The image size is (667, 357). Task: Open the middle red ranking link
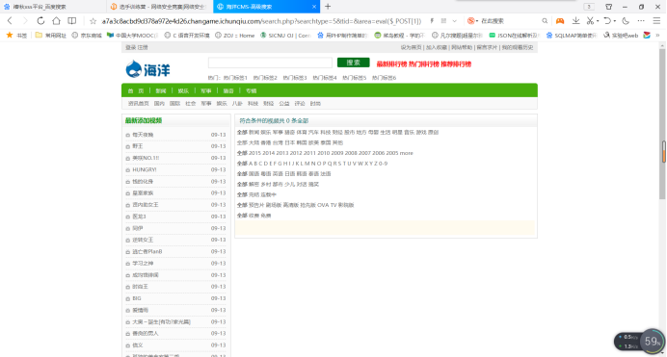(424, 64)
